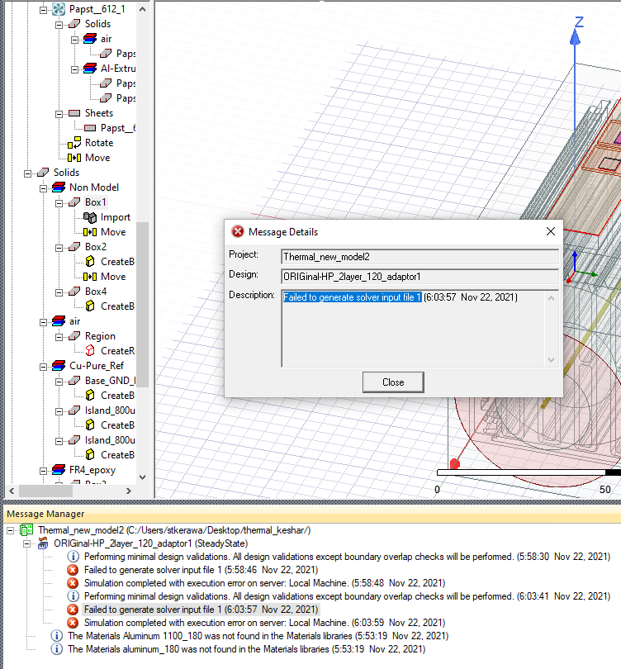Viewport: 621px width, 669px height.
Task: Collapse Thermal_new_model2 in Message Manager
Action: point(11,529)
